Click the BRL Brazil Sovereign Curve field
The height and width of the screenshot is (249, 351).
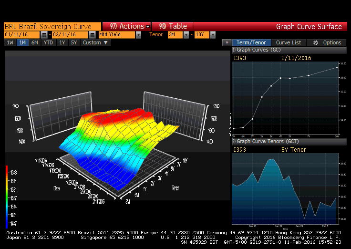[x=52, y=26]
